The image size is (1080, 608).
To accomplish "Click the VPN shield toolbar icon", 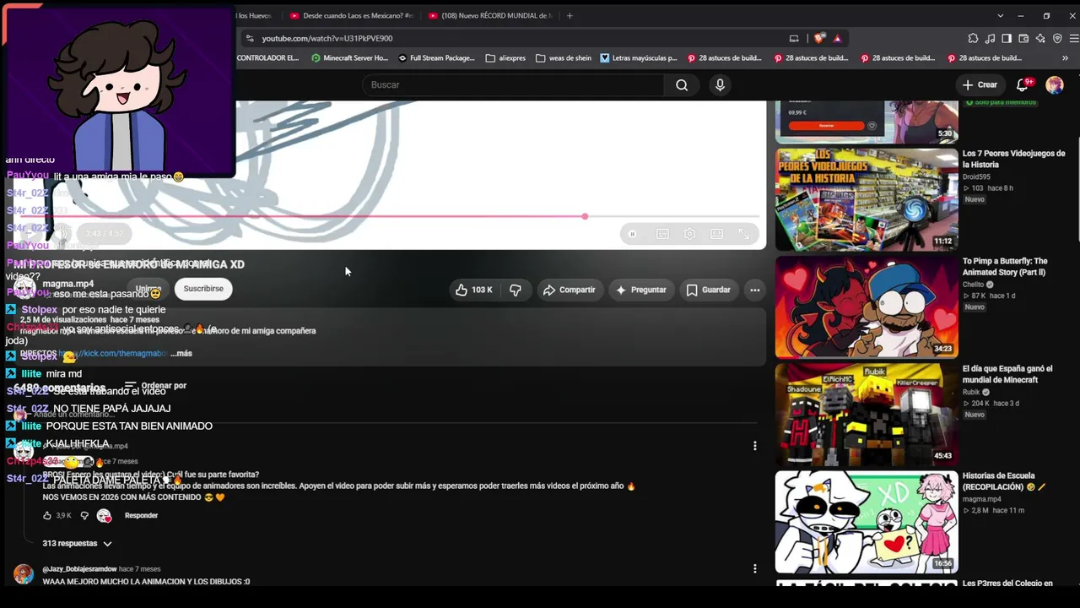I will point(1057,38).
